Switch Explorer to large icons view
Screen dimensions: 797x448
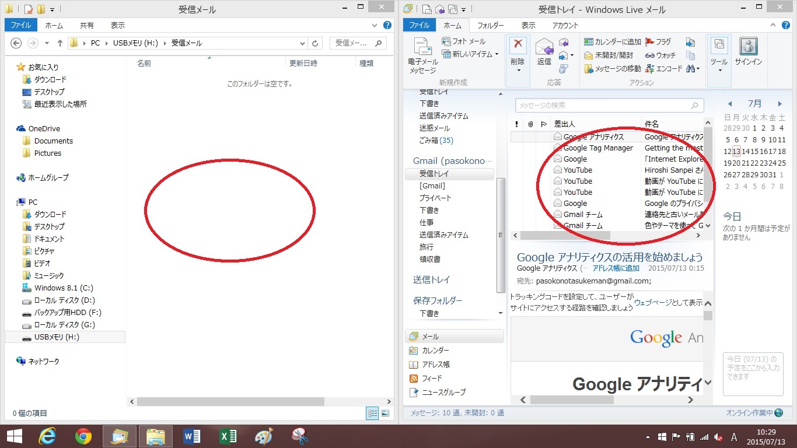pyautogui.click(x=385, y=413)
